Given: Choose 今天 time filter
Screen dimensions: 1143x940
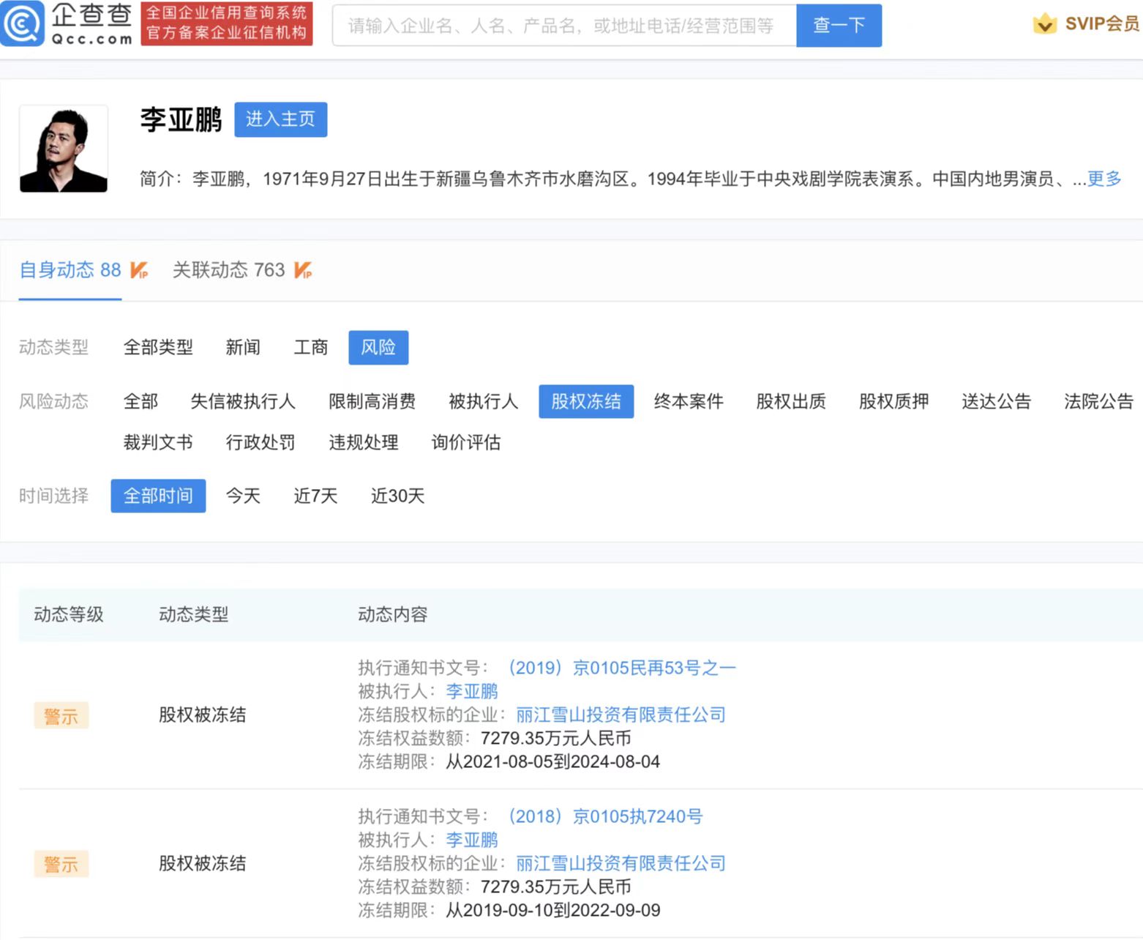Looking at the screenshot, I should [x=243, y=496].
